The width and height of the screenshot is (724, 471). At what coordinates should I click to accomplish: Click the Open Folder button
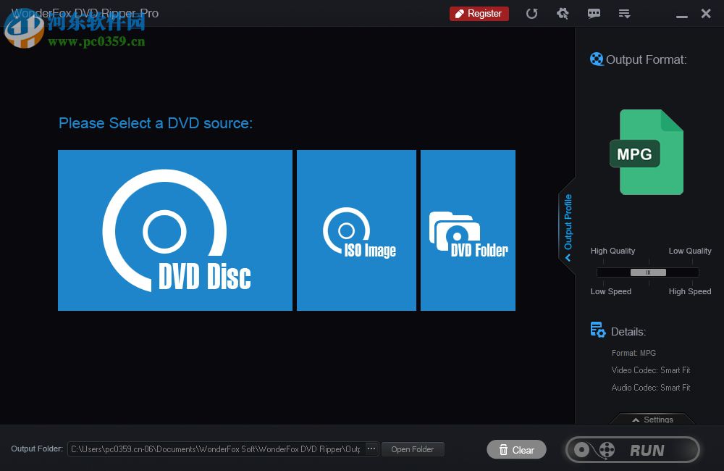pyautogui.click(x=413, y=449)
